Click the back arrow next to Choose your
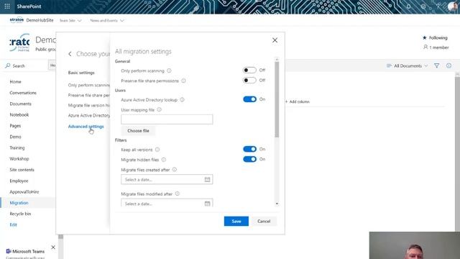 (x=70, y=54)
